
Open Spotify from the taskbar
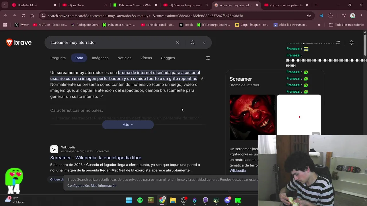[140, 200]
